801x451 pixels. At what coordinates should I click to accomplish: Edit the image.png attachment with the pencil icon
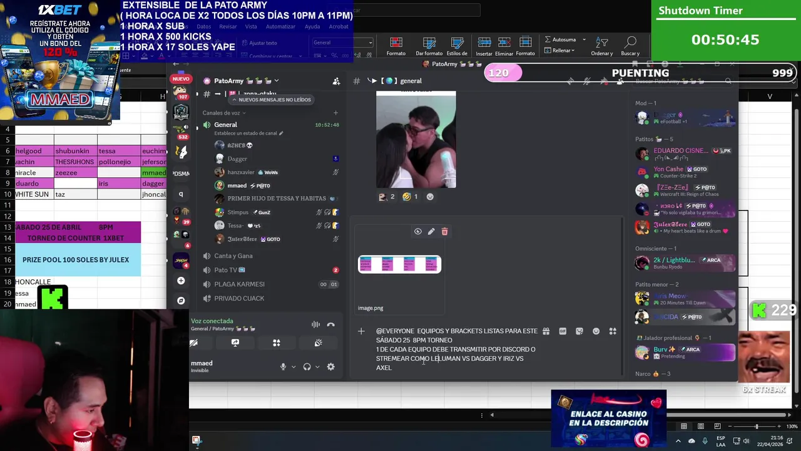(431, 231)
